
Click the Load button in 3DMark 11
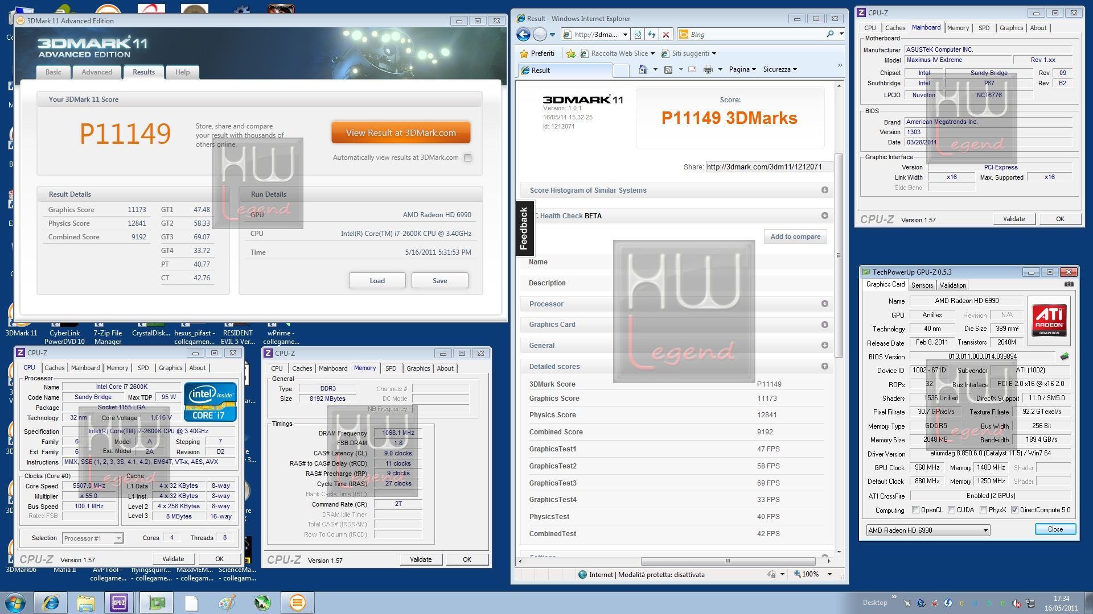pyautogui.click(x=377, y=281)
